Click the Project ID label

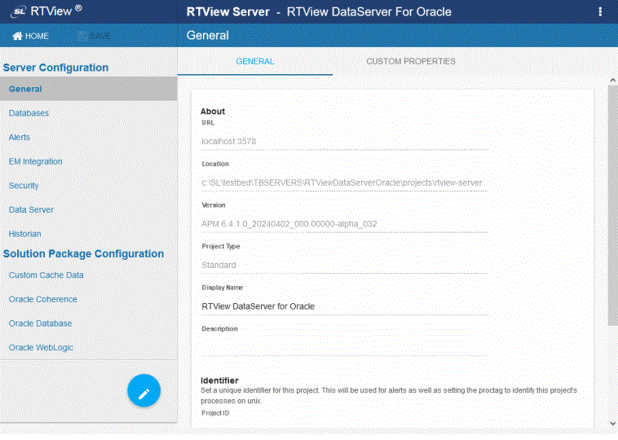coord(215,413)
